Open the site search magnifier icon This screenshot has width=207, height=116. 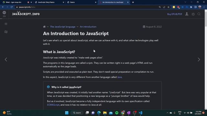pos(199,14)
